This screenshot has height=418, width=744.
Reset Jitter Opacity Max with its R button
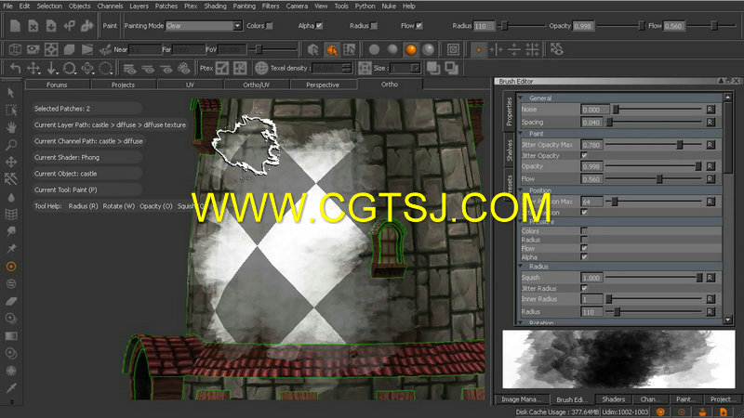[x=711, y=145]
